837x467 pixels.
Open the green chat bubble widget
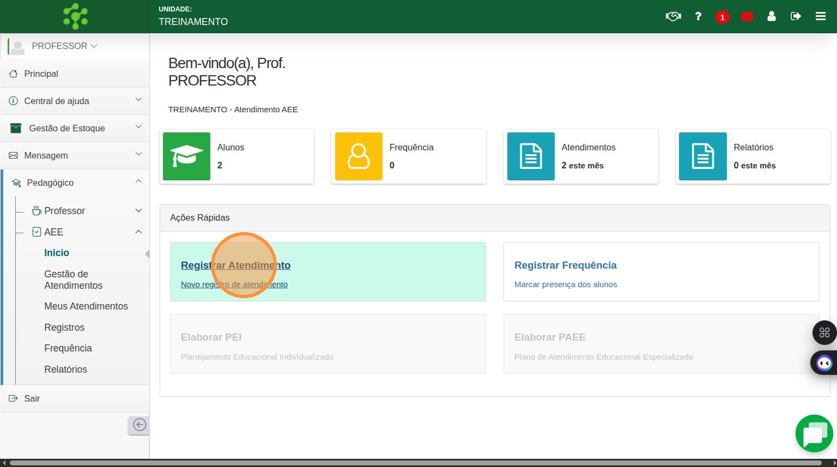coord(814,434)
